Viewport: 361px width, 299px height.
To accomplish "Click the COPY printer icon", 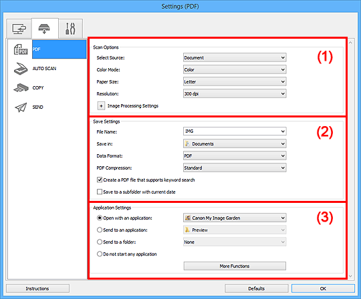I will (x=21, y=88).
